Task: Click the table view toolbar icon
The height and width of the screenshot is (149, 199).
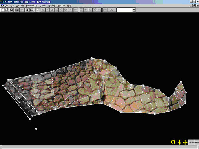Action: pos(32,10)
